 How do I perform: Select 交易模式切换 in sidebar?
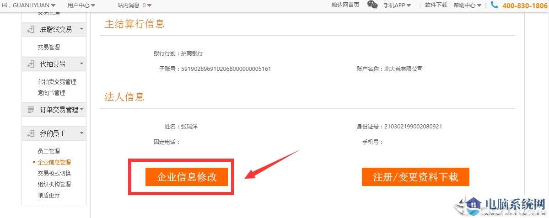[54, 173]
